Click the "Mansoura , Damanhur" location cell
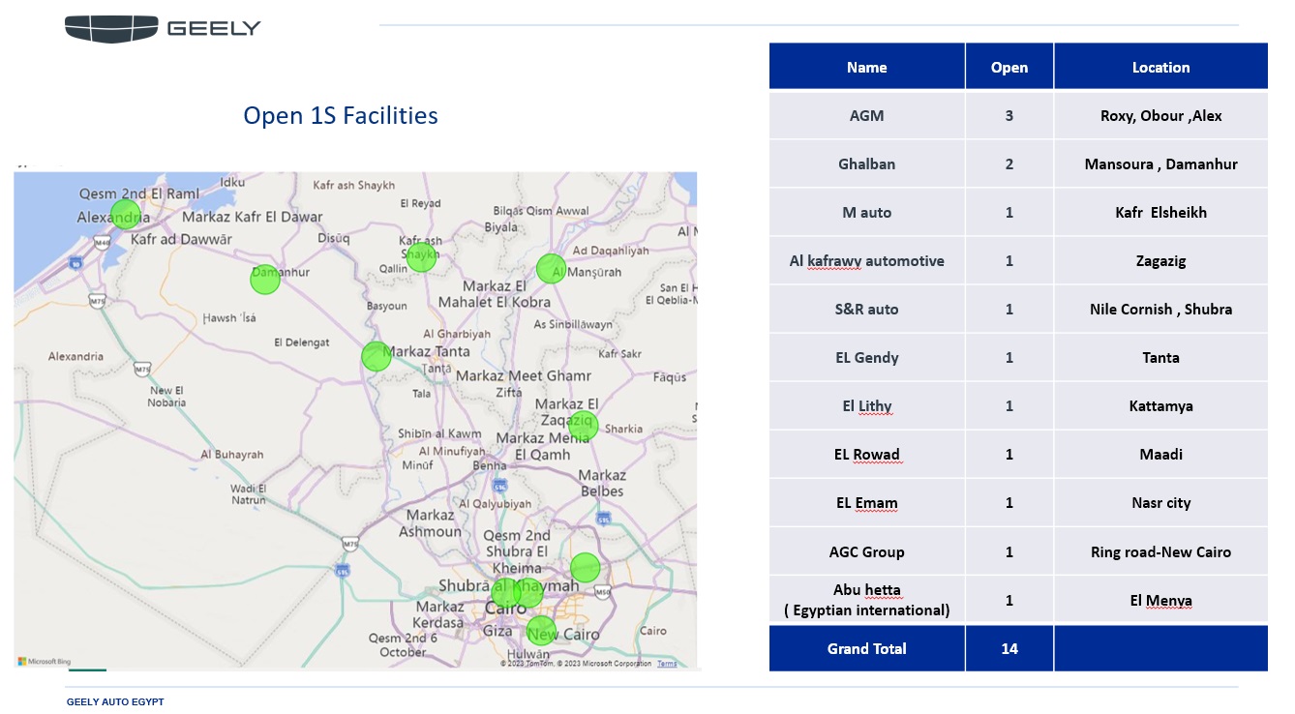Image resolution: width=1295 pixels, height=714 pixels. click(1160, 164)
